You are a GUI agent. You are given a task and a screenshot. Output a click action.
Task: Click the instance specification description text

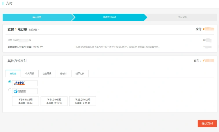point(118,47)
